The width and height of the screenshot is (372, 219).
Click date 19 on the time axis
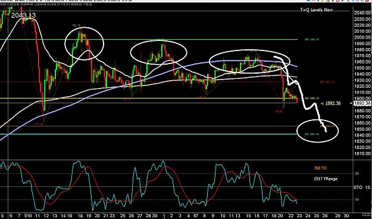coord(89,215)
